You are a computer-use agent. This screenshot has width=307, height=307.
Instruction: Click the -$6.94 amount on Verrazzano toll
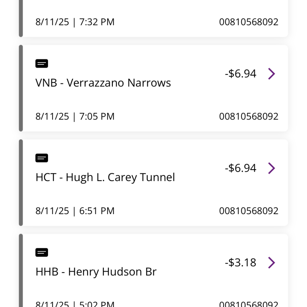pyautogui.click(x=241, y=74)
